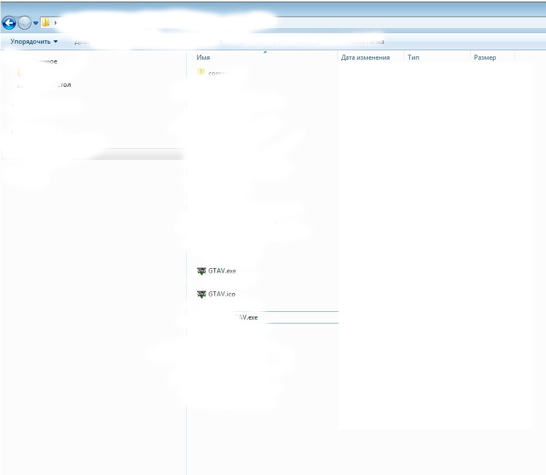The image size is (546, 475).
Task: Go back with the blue Back arrow
Action: (9, 23)
